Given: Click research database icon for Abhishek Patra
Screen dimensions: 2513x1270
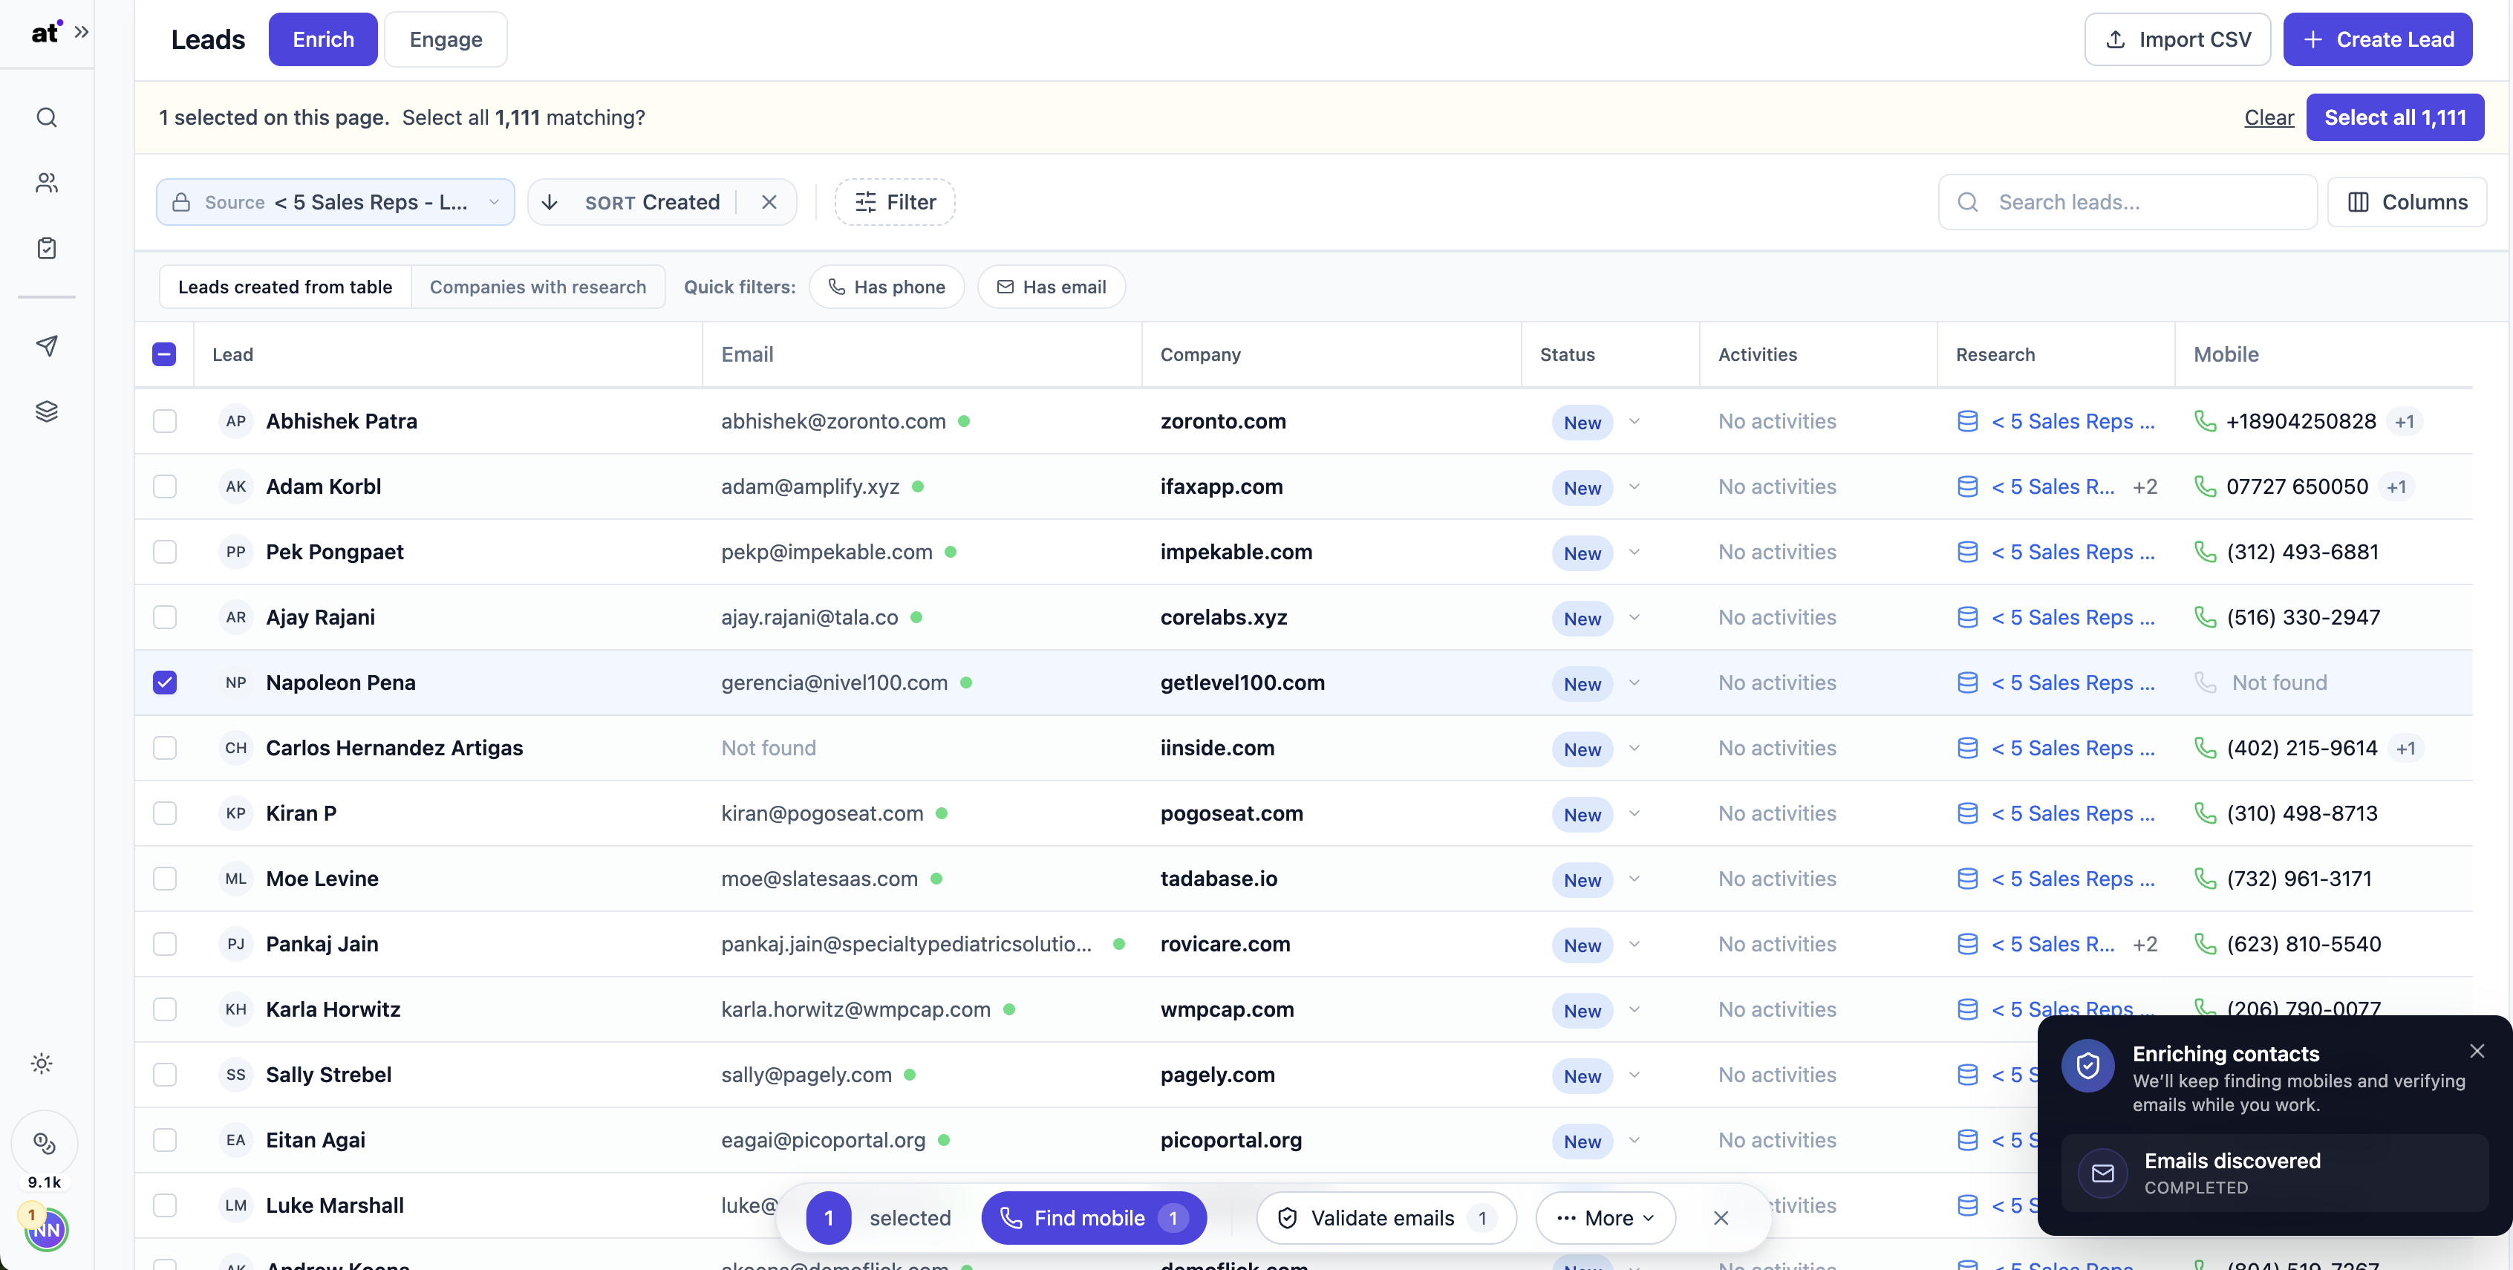Looking at the screenshot, I should [1968, 421].
